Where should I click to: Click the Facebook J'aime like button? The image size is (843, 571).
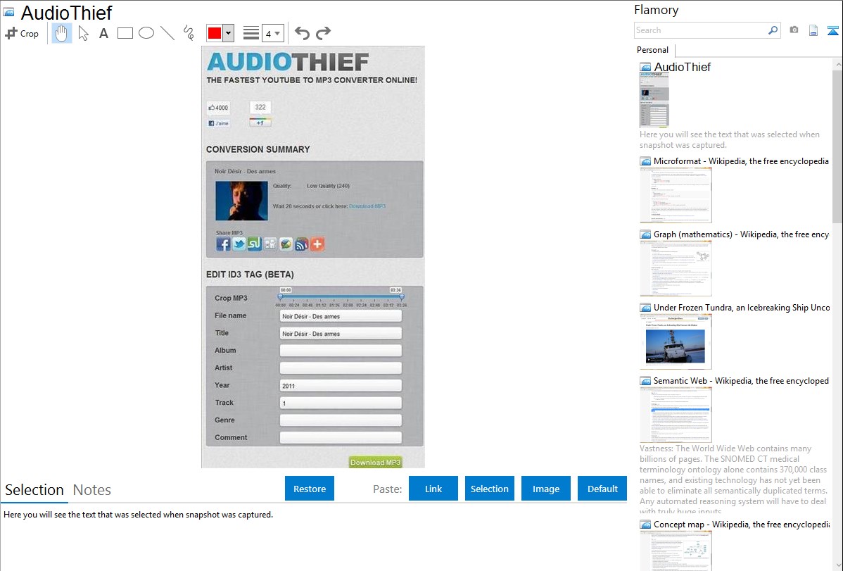(218, 123)
